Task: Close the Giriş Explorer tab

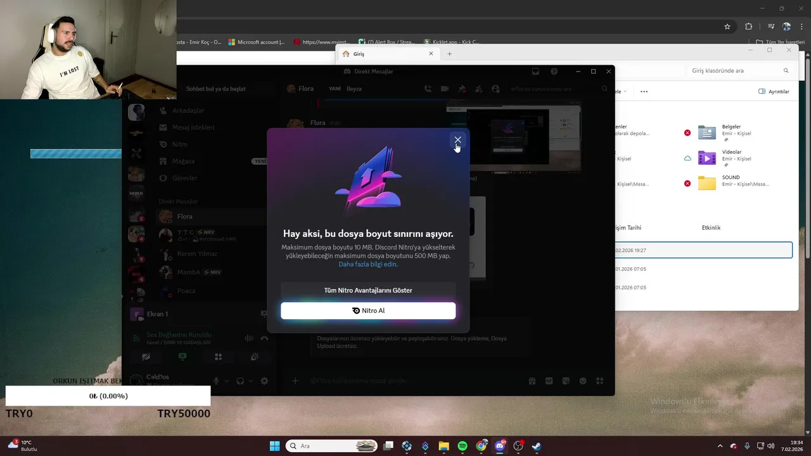Action: pos(431,54)
